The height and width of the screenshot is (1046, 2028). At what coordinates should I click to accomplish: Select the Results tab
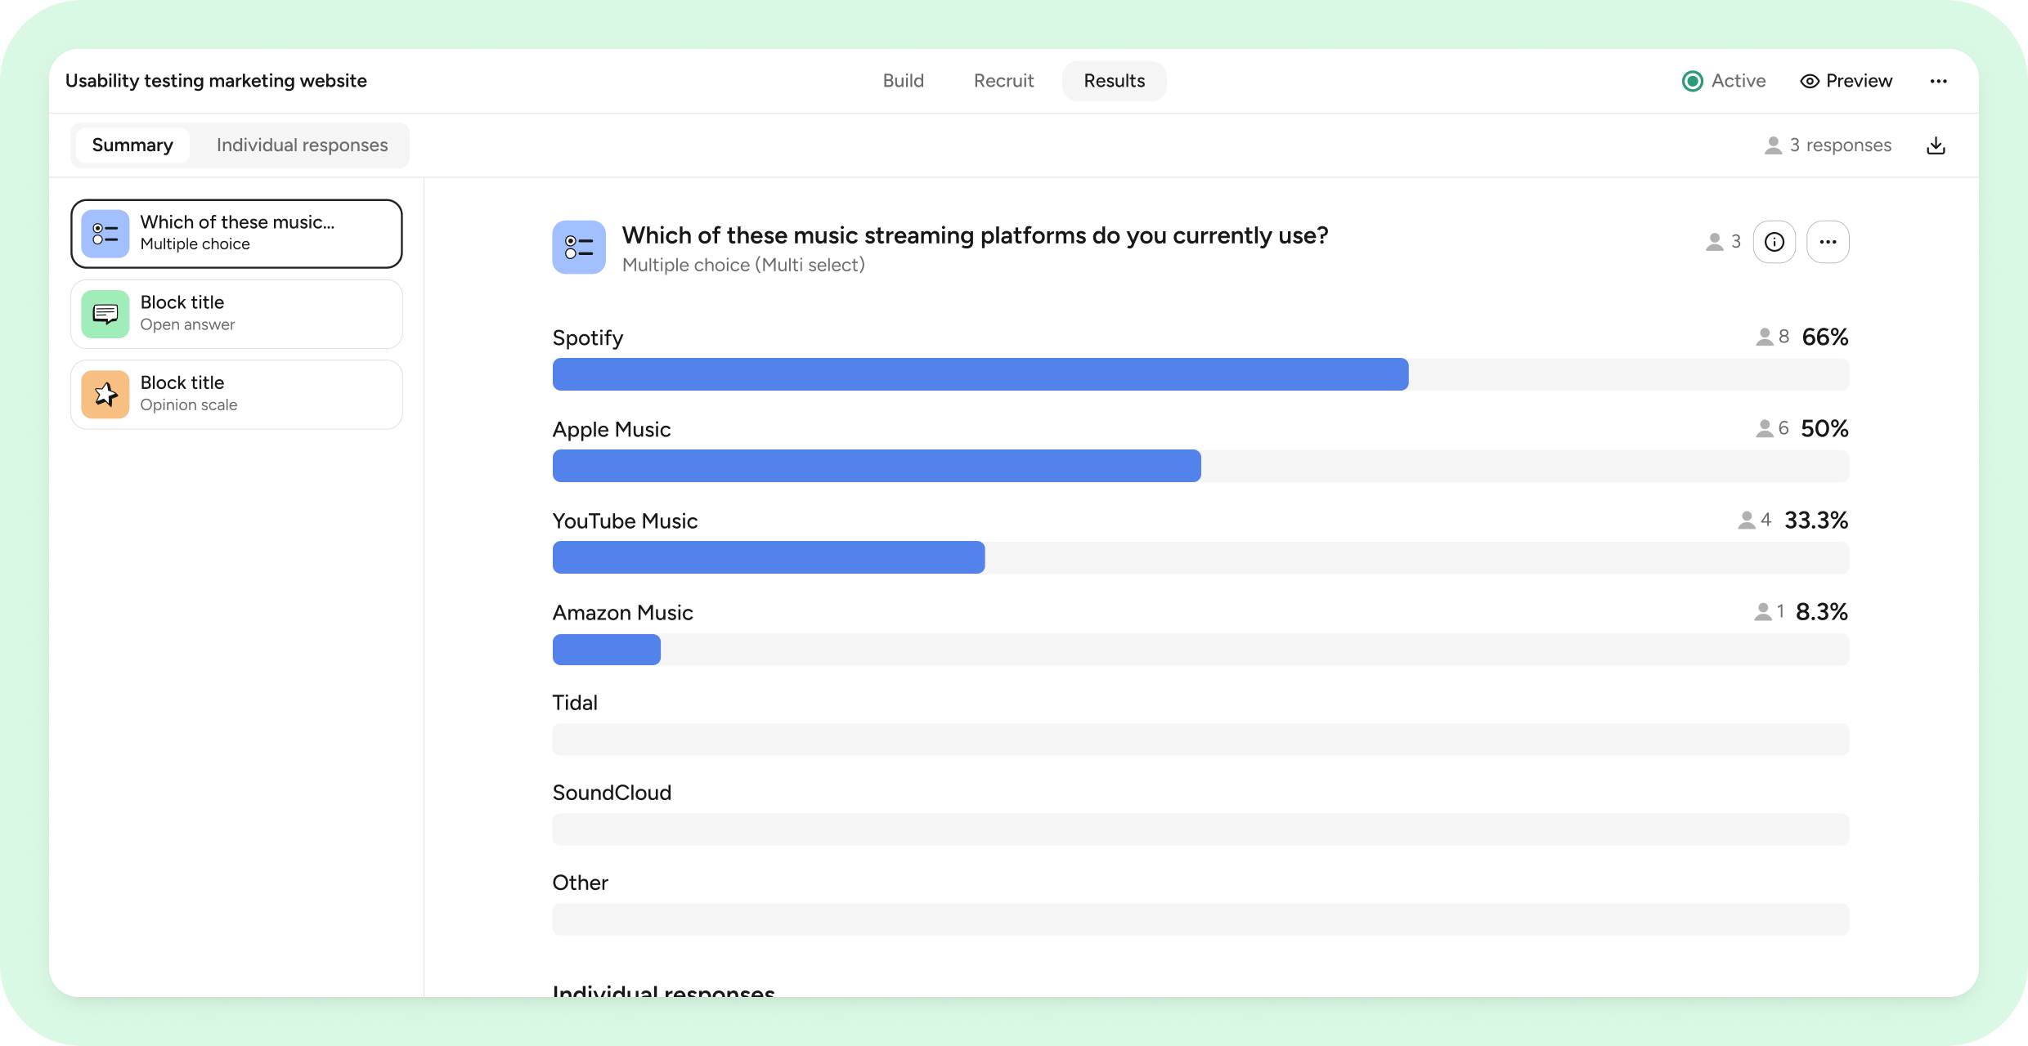coord(1114,80)
